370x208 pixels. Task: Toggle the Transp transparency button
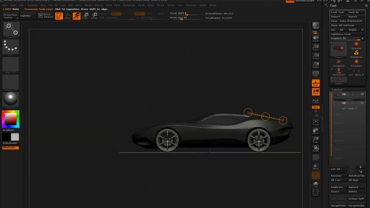click(x=316, y=166)
